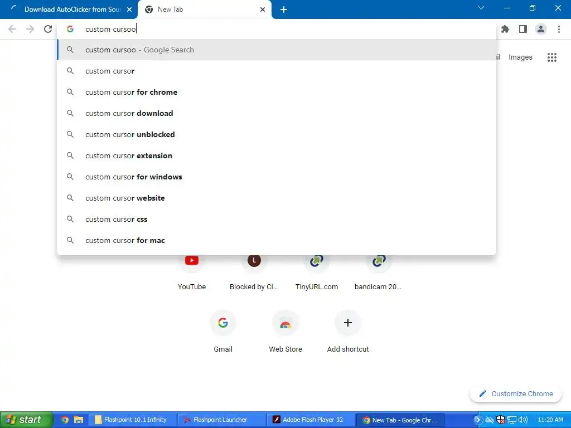Select the New Tab tab
The width and height of the screenshot is (571, 428).
(x=204, y=9)
